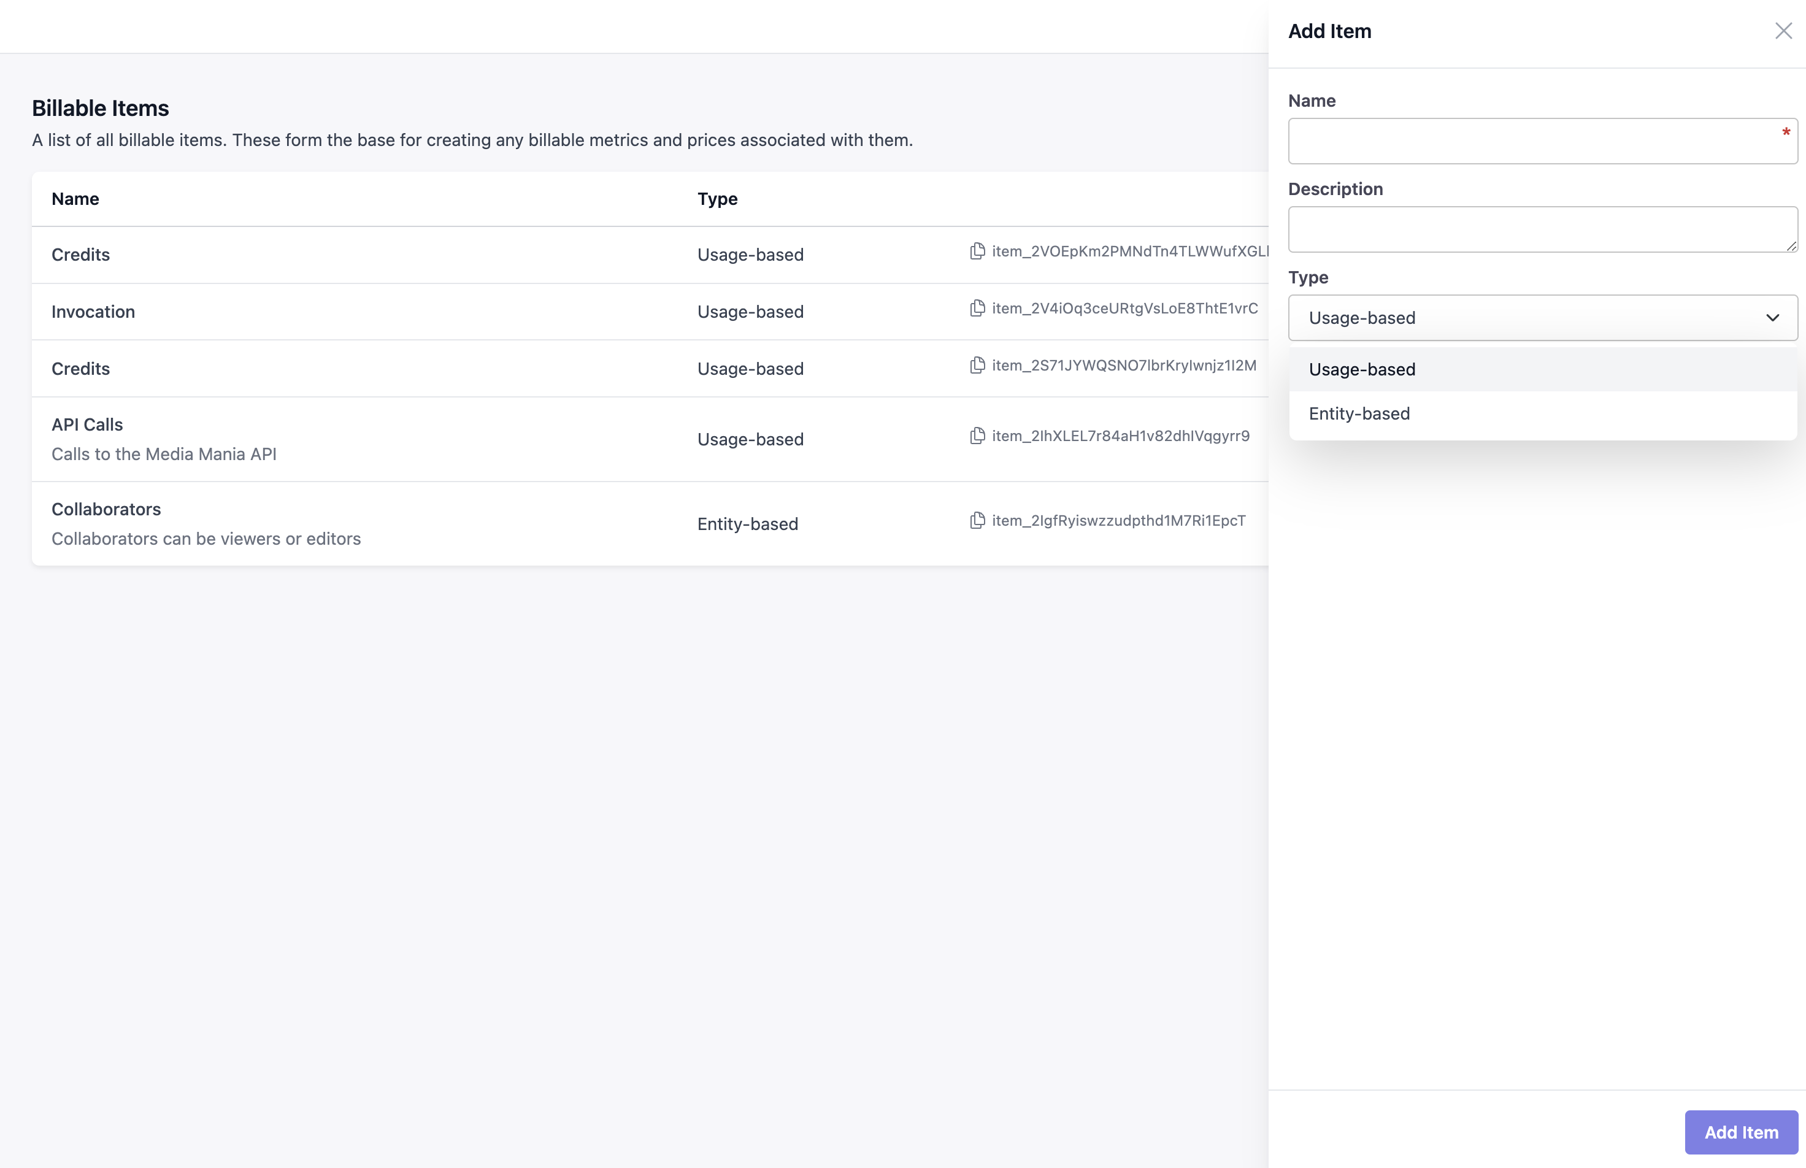This screenshot has width=1806, height=1168.
Task: Copy the Invocation item ID icon
Action: (977, 308)
